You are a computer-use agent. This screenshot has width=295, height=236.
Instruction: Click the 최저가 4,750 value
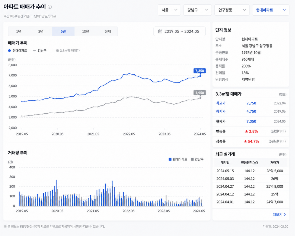click(x=251, y=112)
